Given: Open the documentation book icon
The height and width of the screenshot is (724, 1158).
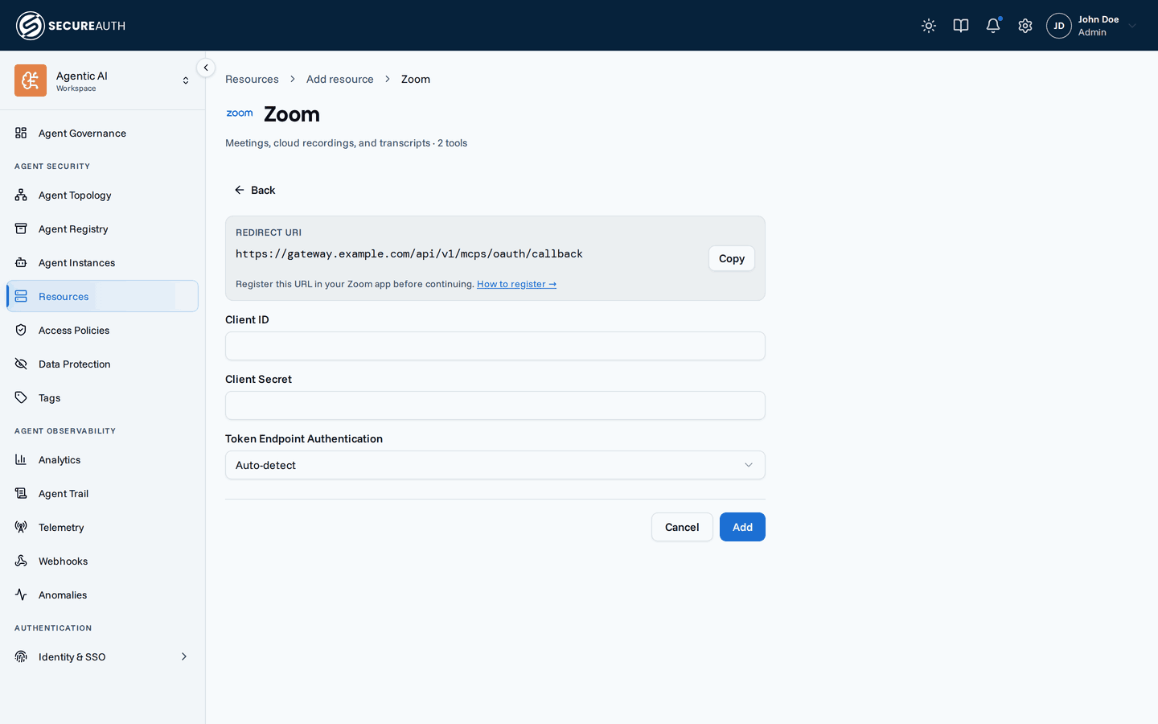Looking at the screenshot, I should (961, 26).
